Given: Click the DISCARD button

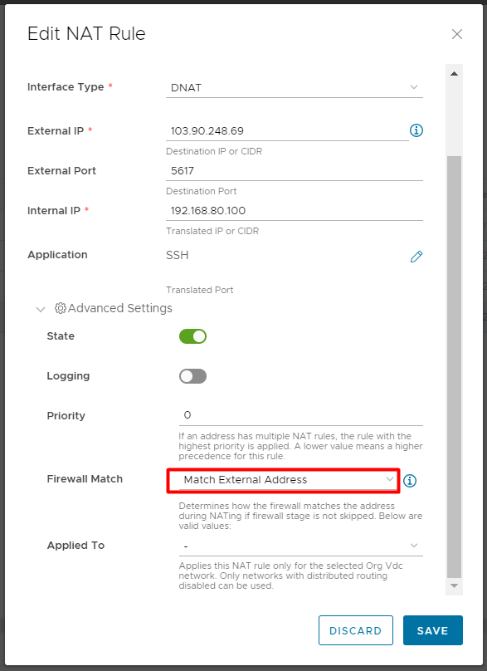Looking at the screenshot, I should 356,630.
